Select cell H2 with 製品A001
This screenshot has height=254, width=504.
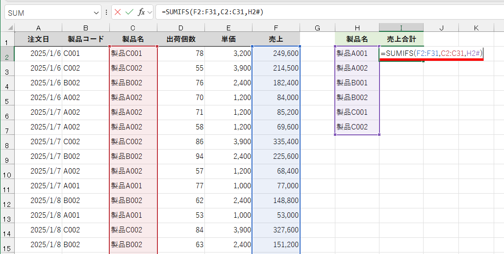[357, 54]
